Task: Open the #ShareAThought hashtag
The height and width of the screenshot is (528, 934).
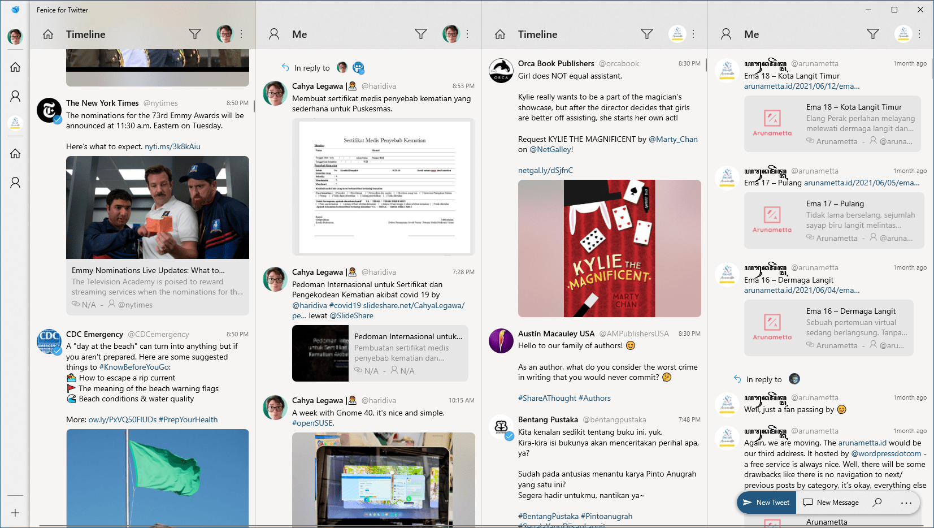Action: 548,398
